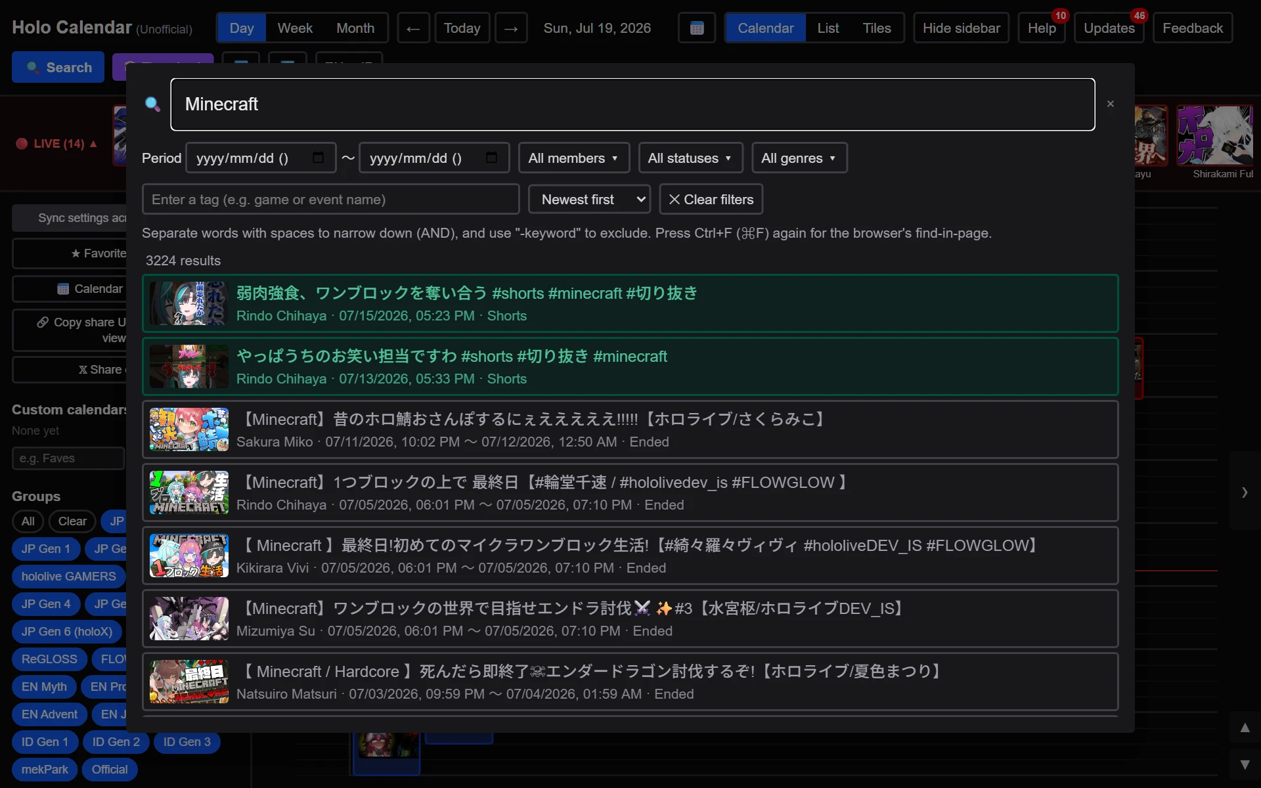Image resolution: width=1261 pixels, height=788 pixels.
Task: Toggle the ID Gen 2 group
Action: coord(116,741)
